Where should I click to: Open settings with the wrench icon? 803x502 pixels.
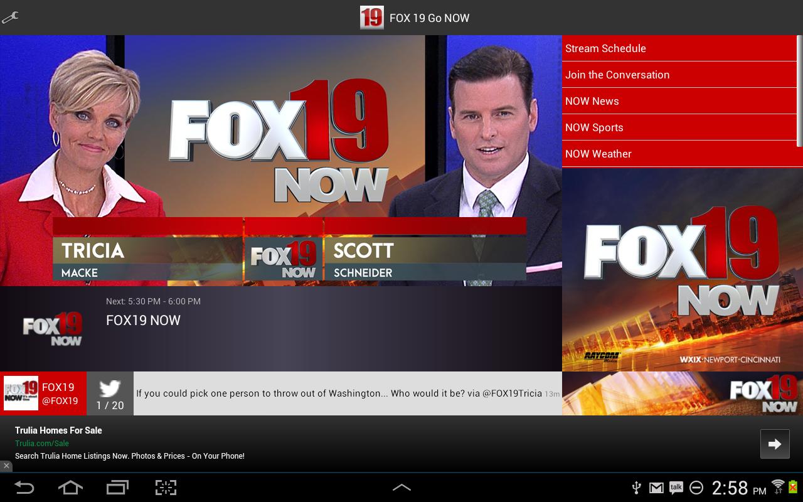(10, 18)
